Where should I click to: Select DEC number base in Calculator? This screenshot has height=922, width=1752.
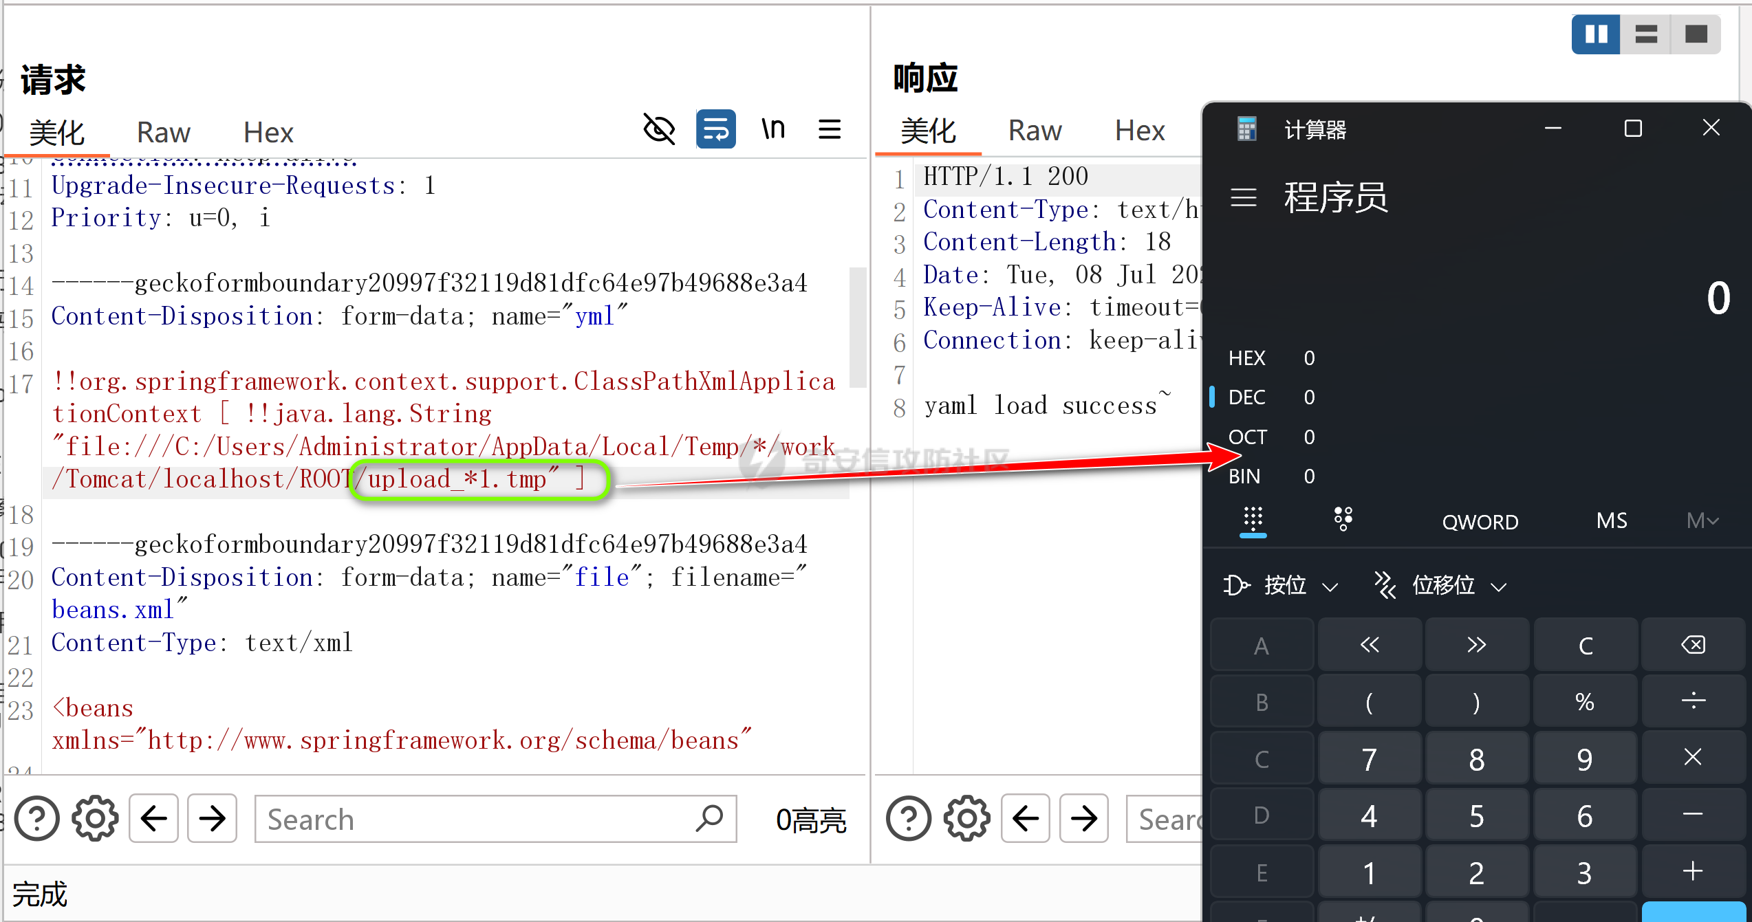1271,397
